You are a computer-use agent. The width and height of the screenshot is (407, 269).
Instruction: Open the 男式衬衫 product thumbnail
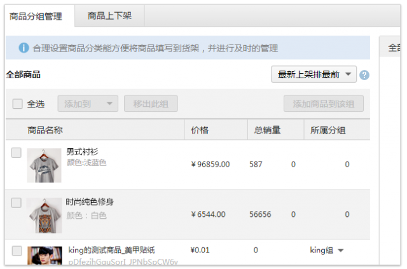(44, 165)
